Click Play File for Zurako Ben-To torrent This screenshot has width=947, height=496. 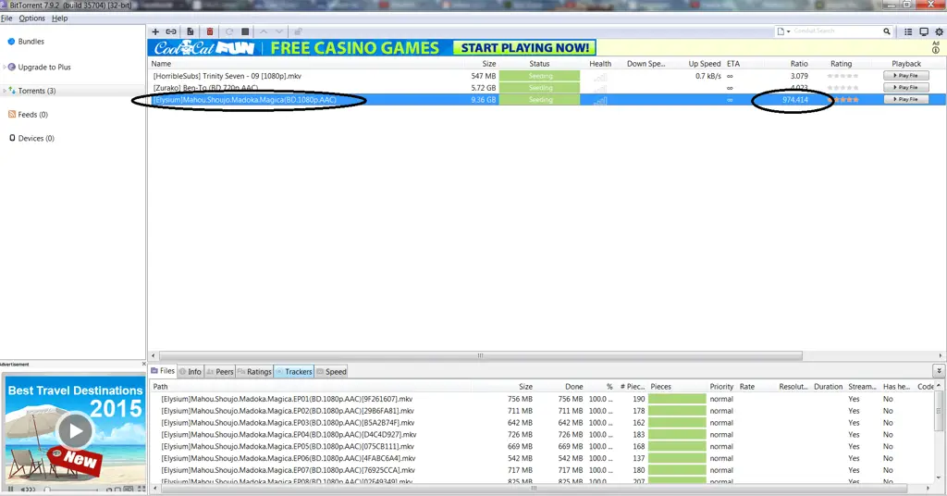click(906, 88)
